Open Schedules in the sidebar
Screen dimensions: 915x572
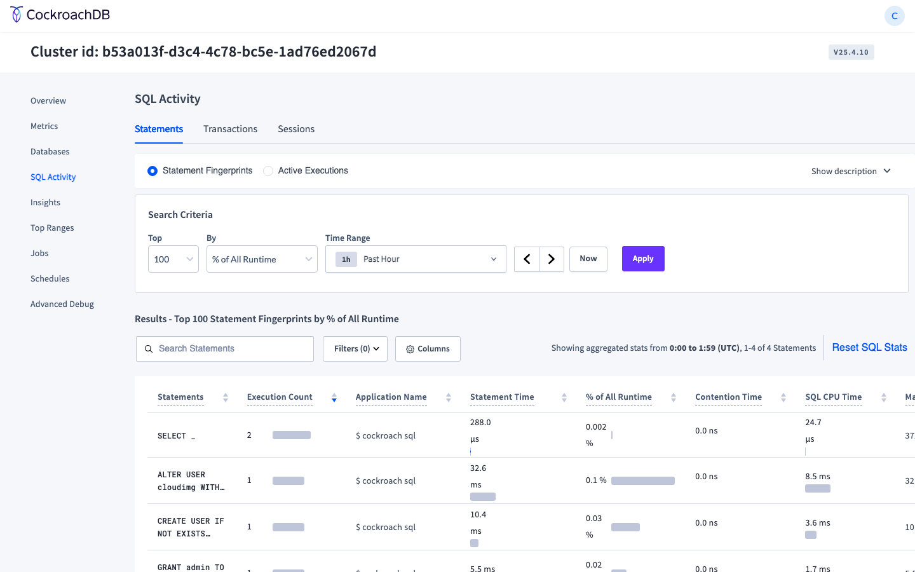(x=50, y=278)
